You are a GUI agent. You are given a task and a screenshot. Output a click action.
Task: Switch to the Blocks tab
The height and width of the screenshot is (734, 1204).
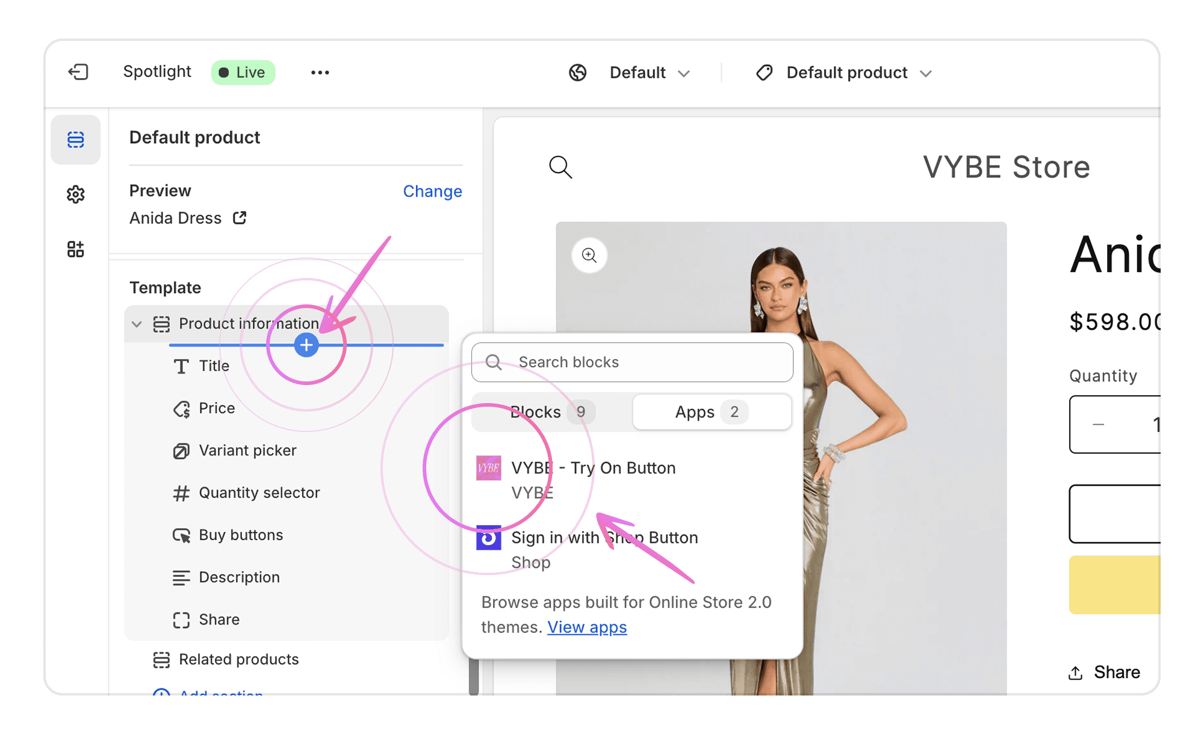(x=551, y=412)
